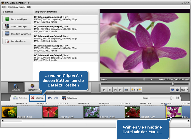Open the Bearbeiten menu
The image size is (191, 140).
click(x=13, y=7)
